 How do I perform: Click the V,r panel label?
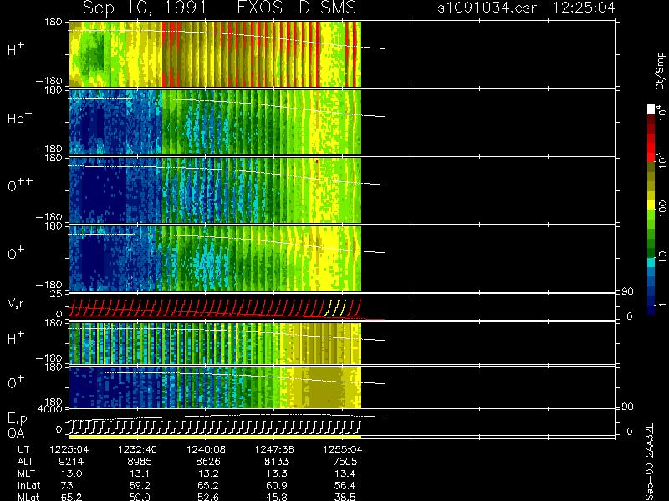(x=16, y=303)
